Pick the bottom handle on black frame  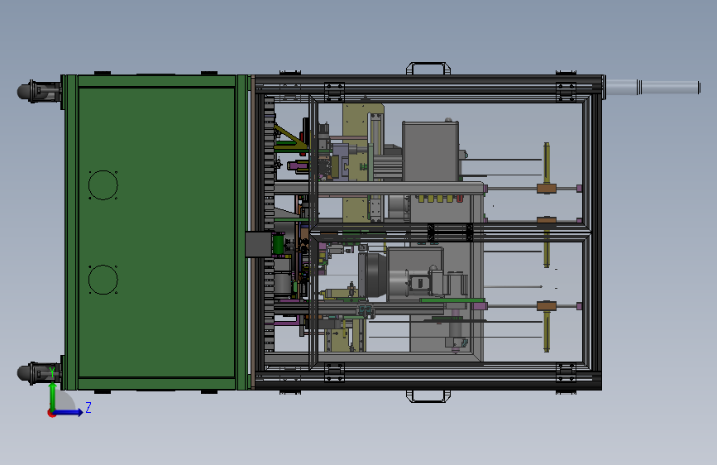pyautogui.click(x=428, y=396)
